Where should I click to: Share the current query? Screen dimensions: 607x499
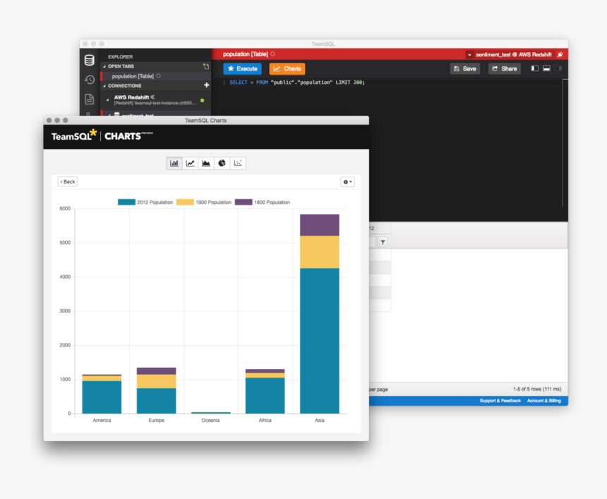point(505,68)
